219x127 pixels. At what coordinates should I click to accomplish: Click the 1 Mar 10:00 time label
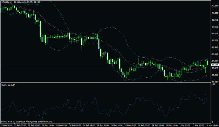[x=199, y=125]
